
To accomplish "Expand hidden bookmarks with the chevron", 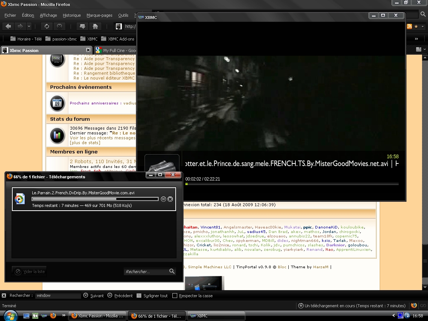I will coord(416,39).
